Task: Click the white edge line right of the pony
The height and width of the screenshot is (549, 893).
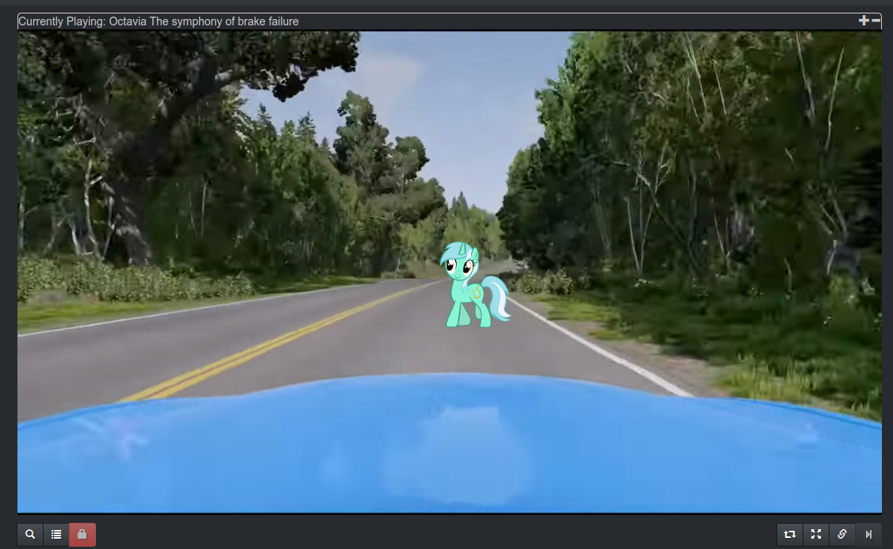Action: 603,349
